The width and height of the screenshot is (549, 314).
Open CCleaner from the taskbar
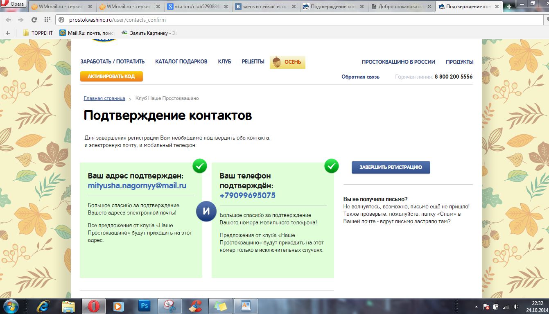tap(195, 306)
